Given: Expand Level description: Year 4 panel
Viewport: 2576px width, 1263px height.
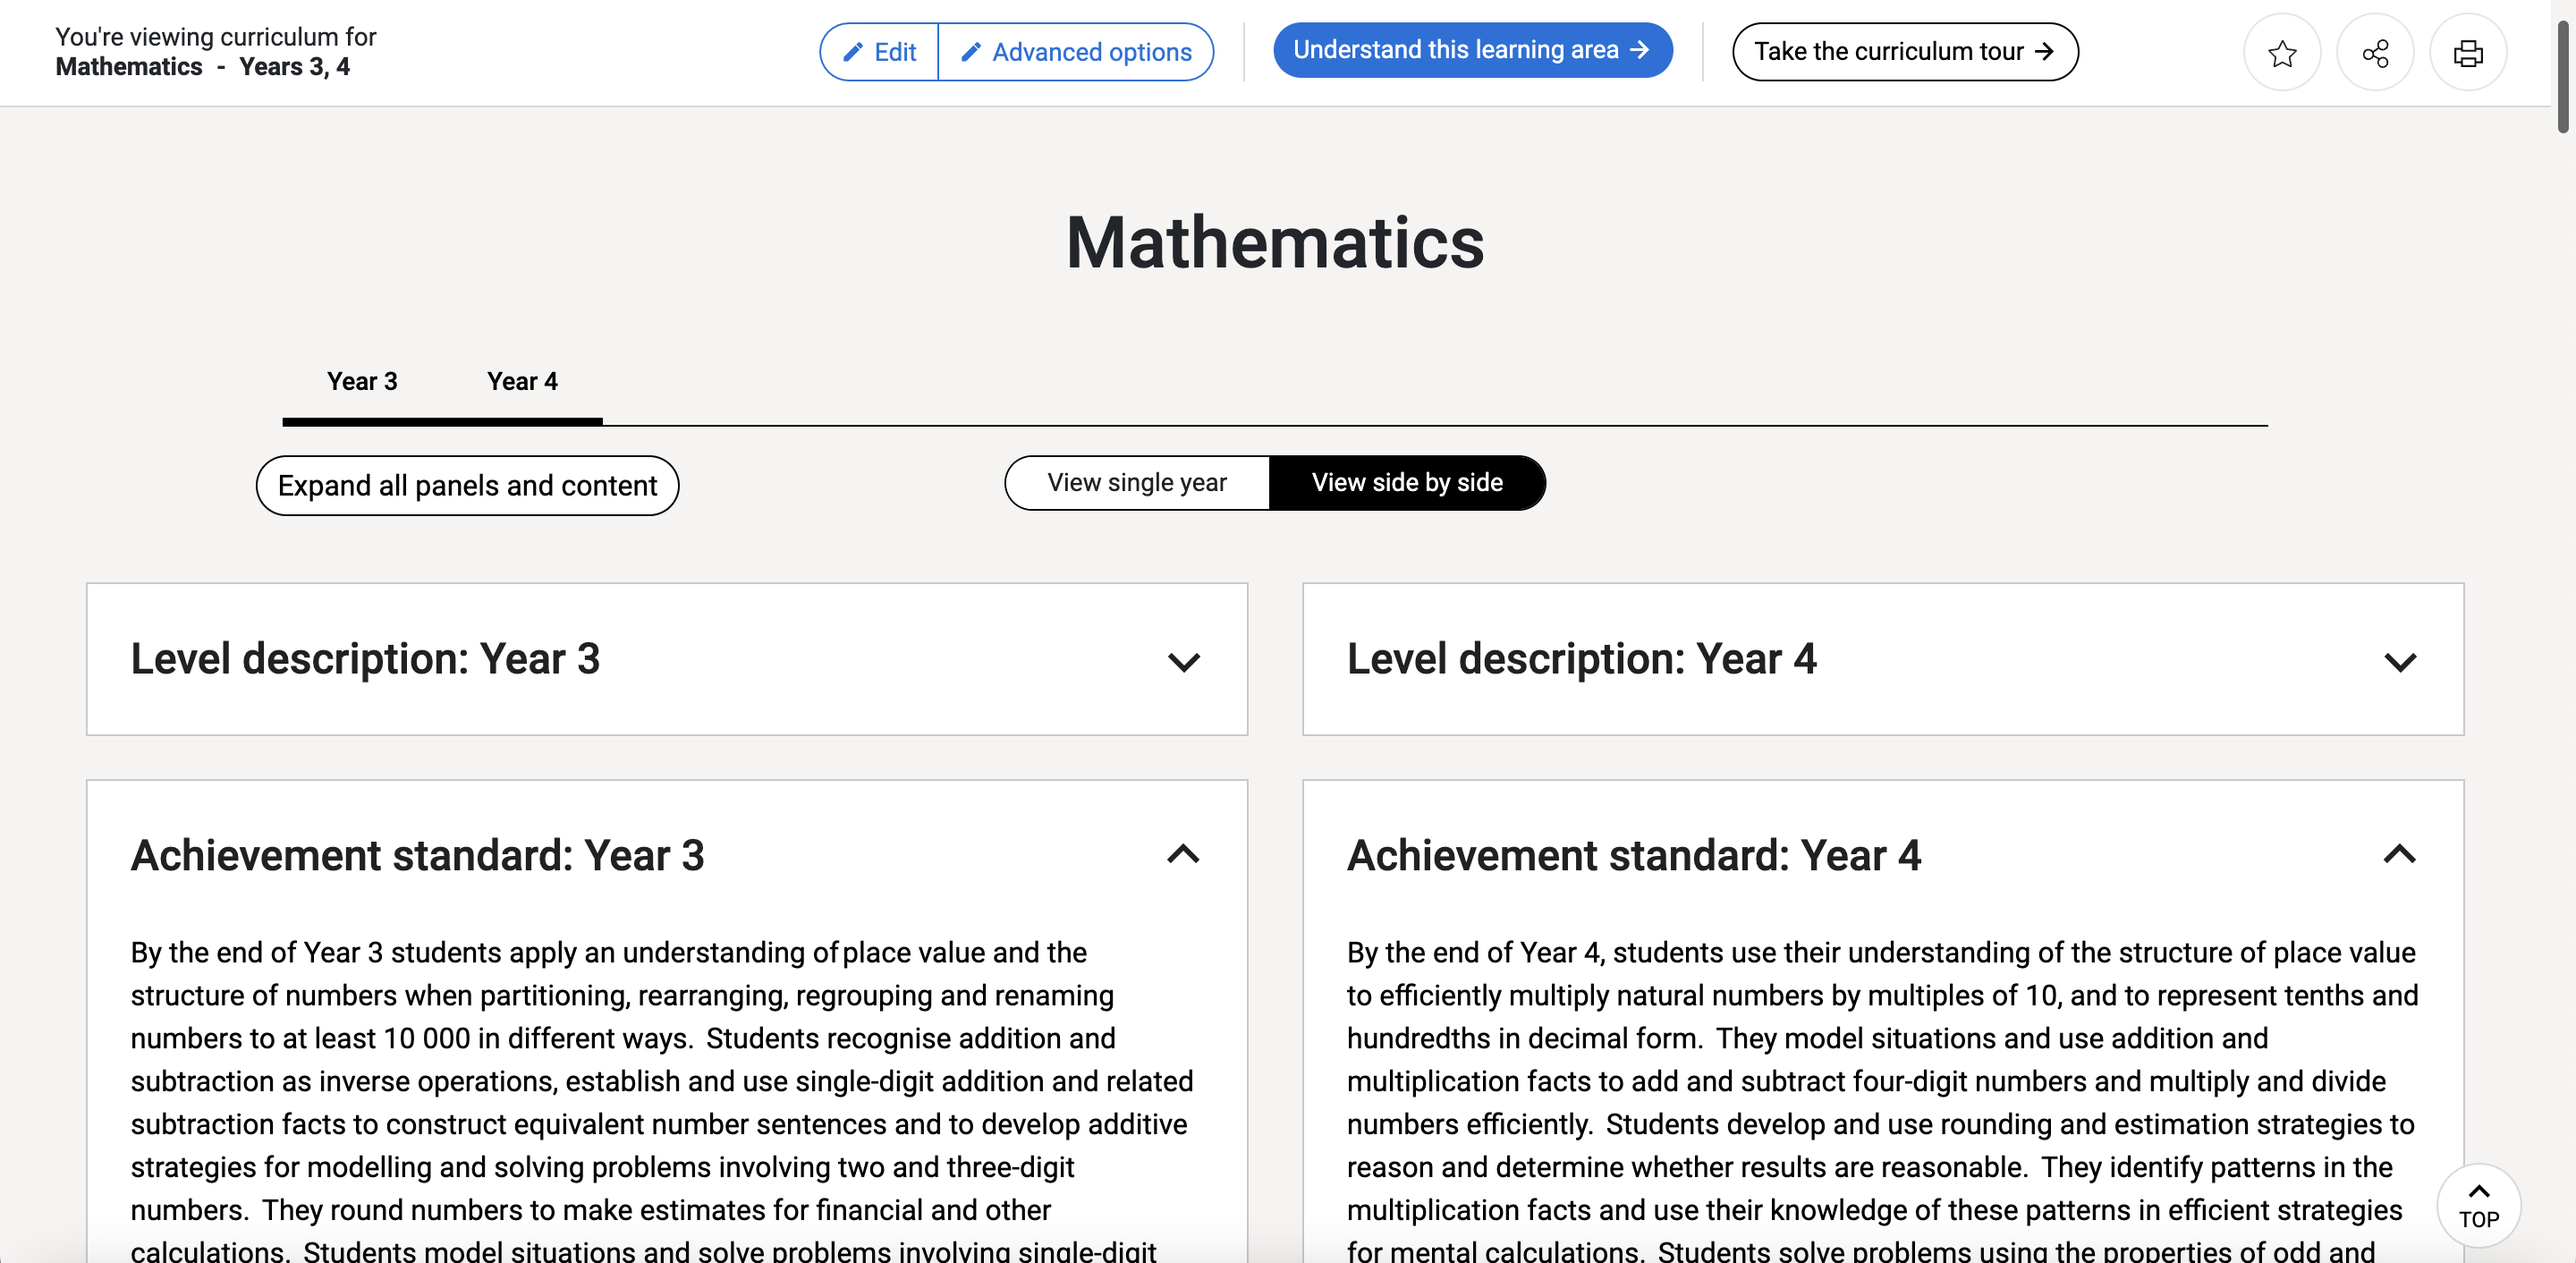Looking at the screenshot, I should (2399, 661).
